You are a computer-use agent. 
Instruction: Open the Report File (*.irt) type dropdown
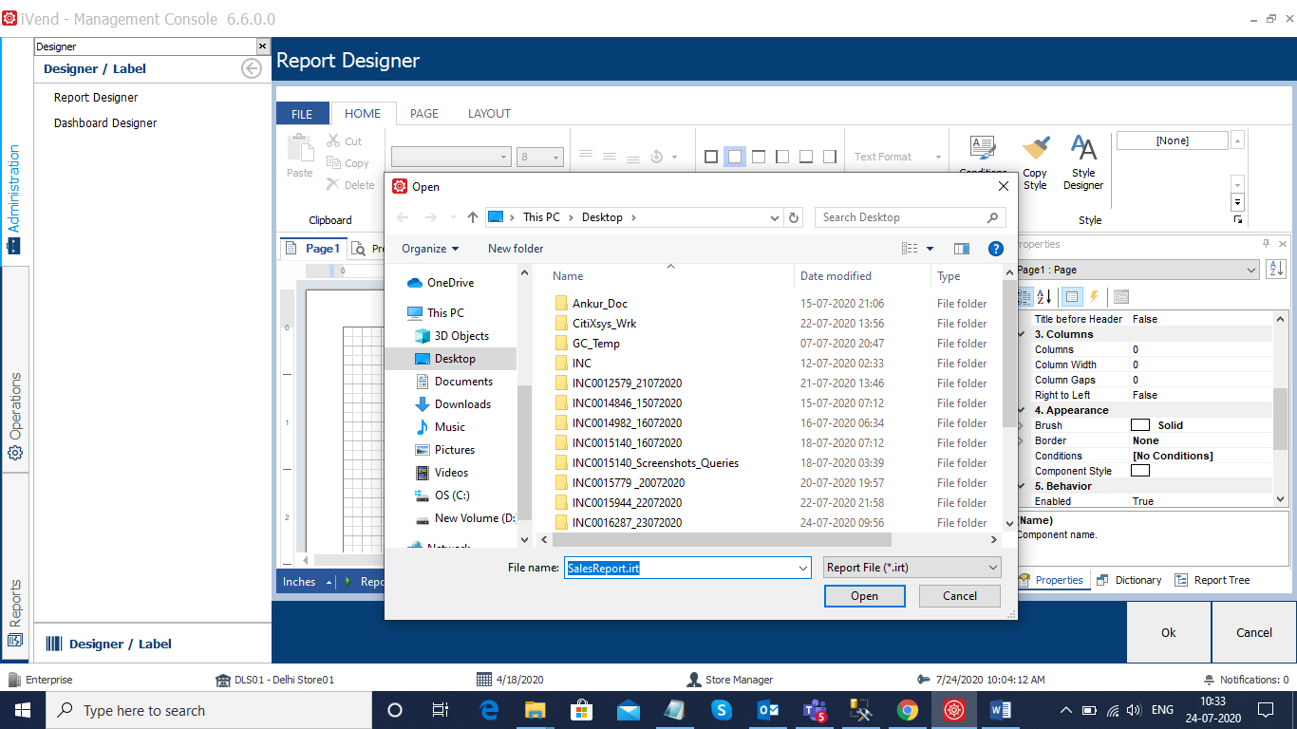912,568
